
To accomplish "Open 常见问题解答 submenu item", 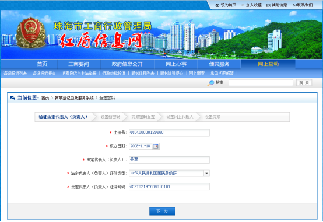I will 222,73.
